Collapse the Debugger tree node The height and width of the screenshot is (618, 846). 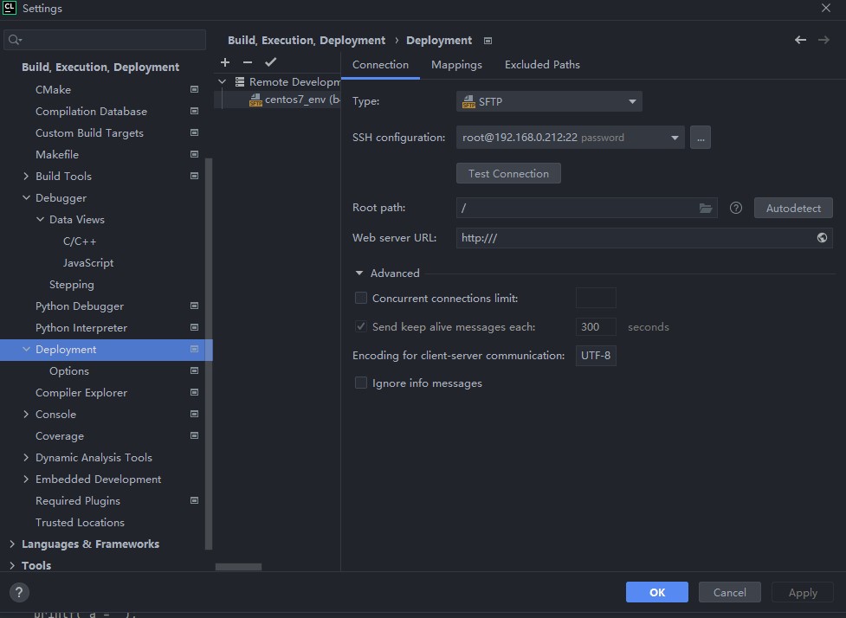(x=26, y=198)
